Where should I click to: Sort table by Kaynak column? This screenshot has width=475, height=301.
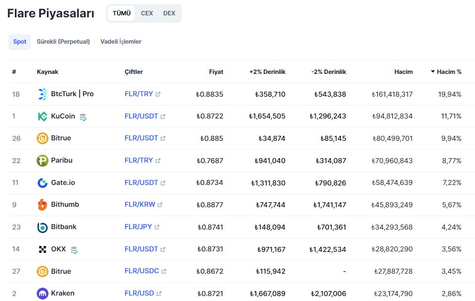48,72
